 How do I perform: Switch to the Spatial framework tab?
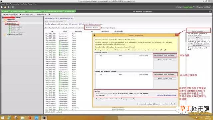click(58, 28)
